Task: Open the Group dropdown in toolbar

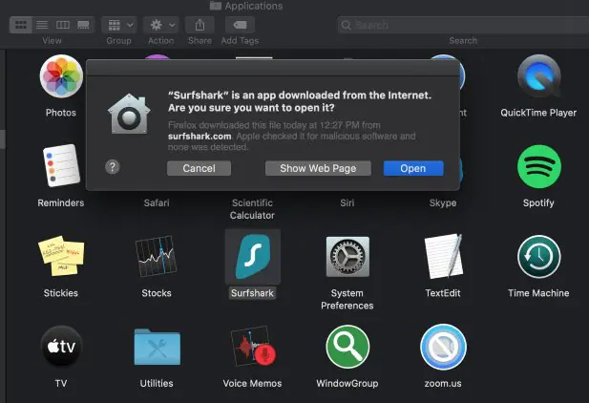Action: click(x=119, y=25)
